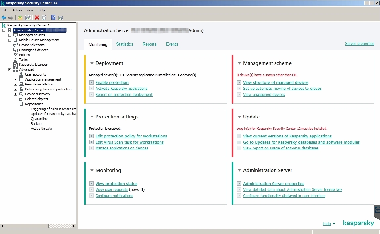
Task: Open the Server properties link
Action: [360, 44]
